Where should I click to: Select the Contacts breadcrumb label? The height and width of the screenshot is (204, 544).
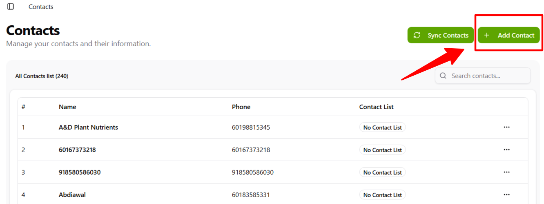tap(41, 7)
